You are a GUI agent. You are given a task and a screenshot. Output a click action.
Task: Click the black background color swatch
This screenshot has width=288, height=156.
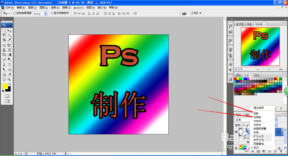pos(8,89)
